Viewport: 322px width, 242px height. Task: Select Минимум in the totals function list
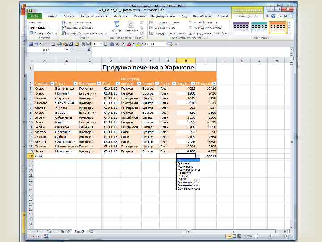point(188,176)
